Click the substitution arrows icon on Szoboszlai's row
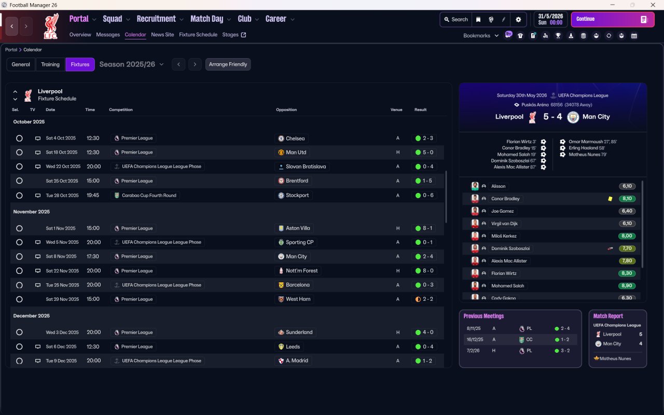Screen dimensions: 664x415 pyautogui.click(x=611, y=248)
